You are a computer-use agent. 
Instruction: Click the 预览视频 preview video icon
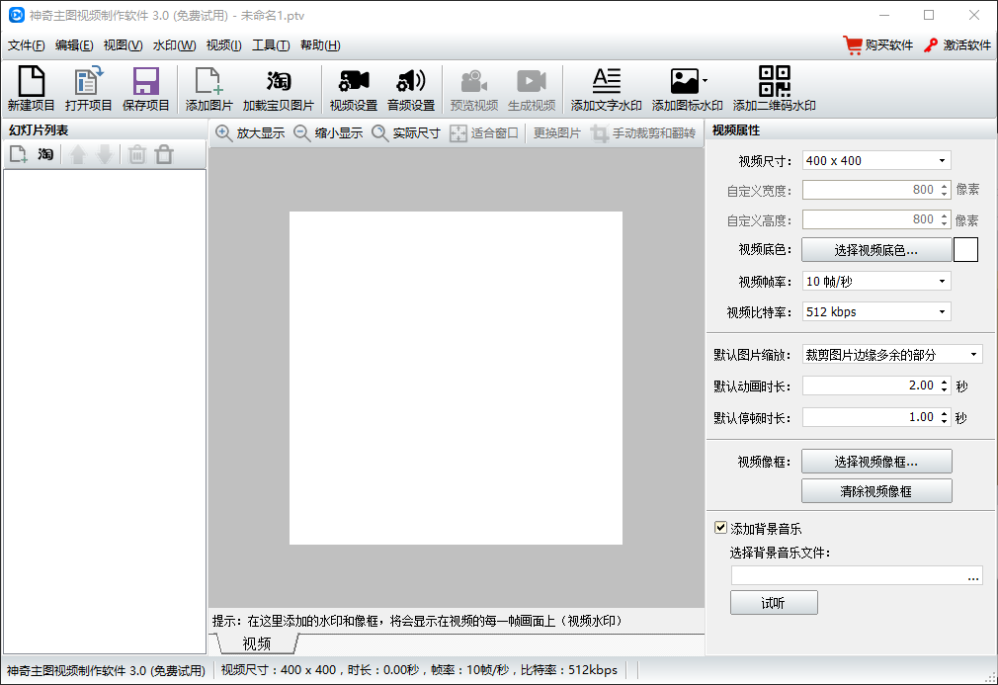coord(474,89)
